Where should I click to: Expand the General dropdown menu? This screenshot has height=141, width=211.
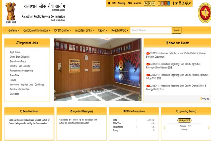click(x=14, y=30)
